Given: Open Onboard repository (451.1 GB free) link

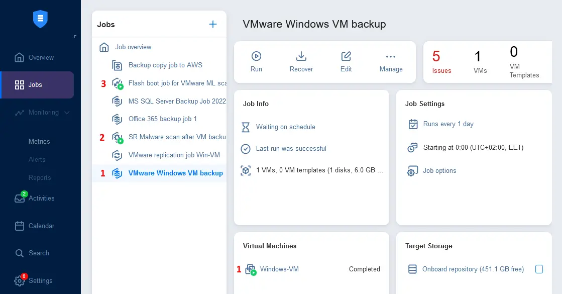Looking at the screenshot, I should point(473,269).
